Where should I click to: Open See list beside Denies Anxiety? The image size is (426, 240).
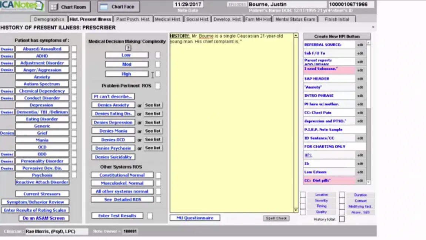(153, 105)
